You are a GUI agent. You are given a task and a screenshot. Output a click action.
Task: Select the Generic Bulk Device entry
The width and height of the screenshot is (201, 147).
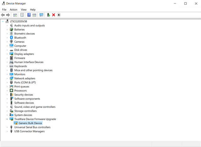(x=30, y=123)
